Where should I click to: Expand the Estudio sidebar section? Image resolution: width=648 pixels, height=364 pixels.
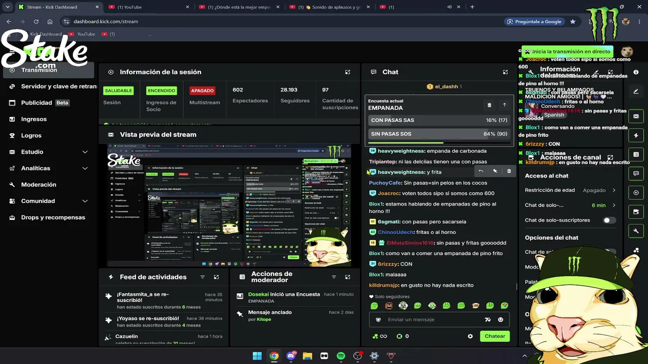pyautogui.click(x=85, y=152)
